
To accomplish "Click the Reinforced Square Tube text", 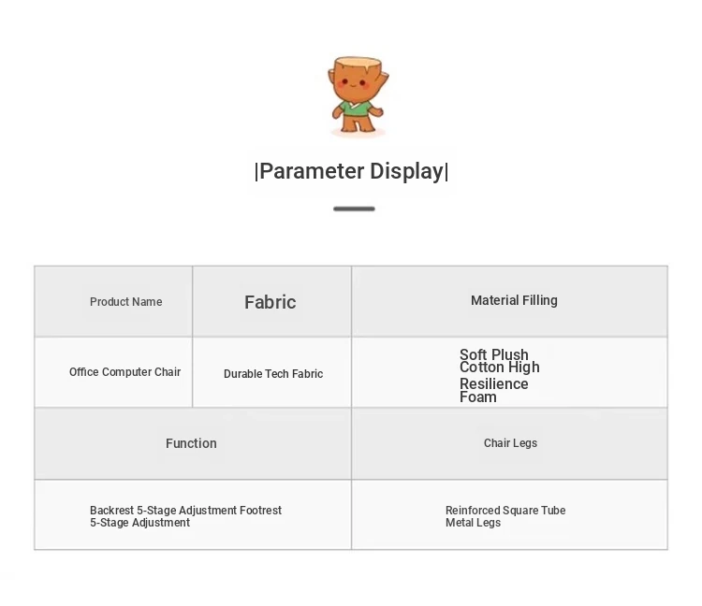I will point(505,511).
